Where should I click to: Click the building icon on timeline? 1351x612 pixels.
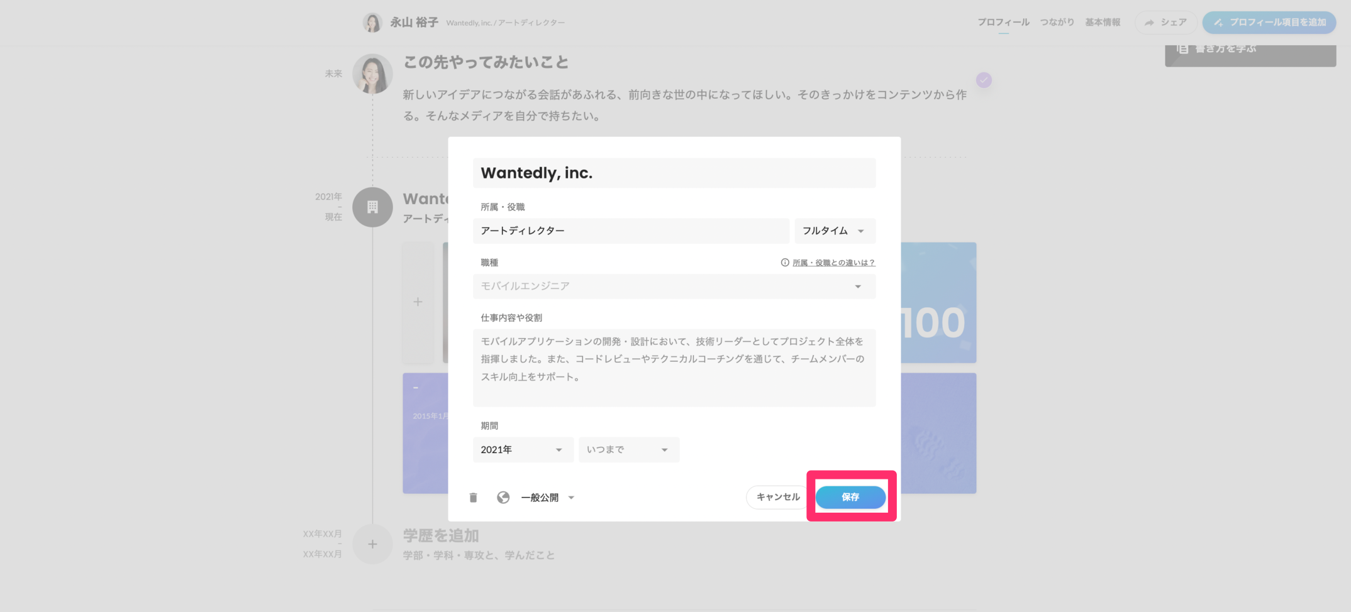click(372, 207)
